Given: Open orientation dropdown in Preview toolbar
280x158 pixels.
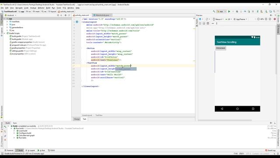Looking at the screenshot, I should (207, 19).
